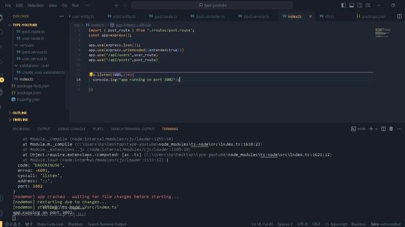Kill the terminal with trash icon
This screenshot has width=405, height=227.
pos(391,129)
